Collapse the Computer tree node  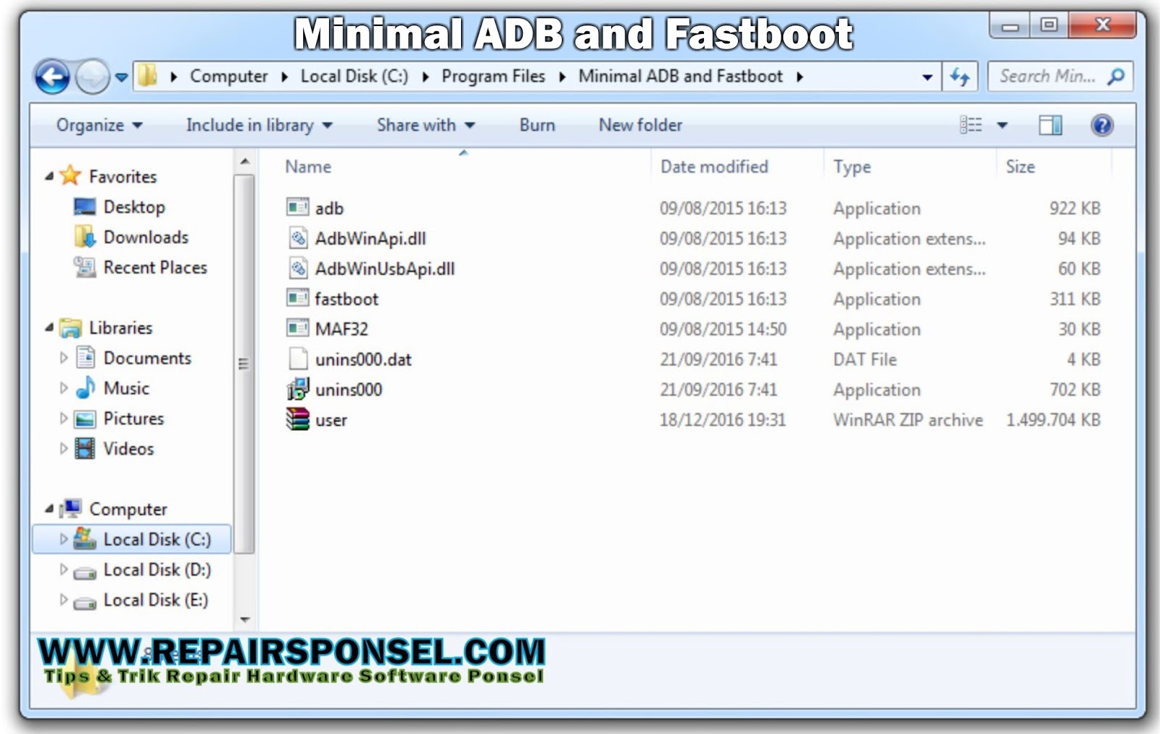point(49,509)
